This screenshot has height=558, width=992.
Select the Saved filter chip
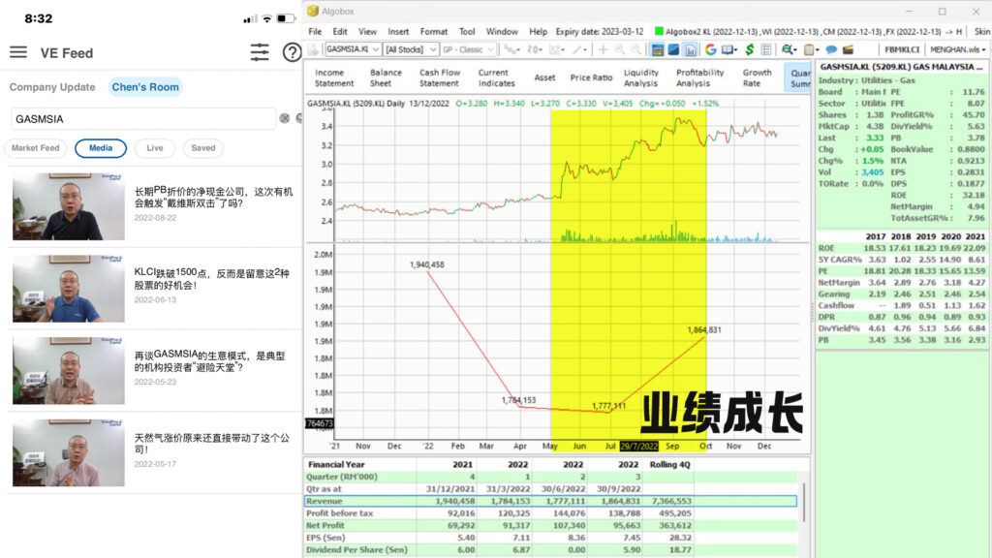[x=203, y=148]
